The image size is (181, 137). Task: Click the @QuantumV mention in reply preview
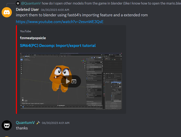(31, 3)
